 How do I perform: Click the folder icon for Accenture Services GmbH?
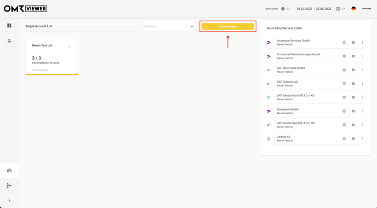[353, 42]
